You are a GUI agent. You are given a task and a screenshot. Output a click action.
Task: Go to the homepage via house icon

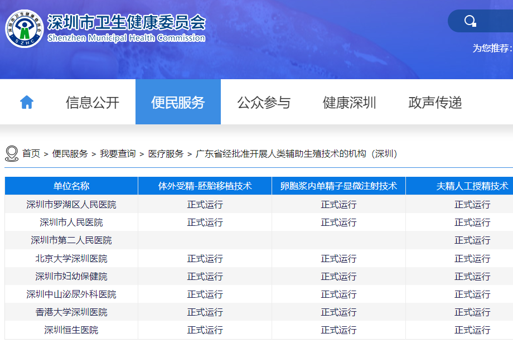pyautogui.click(x=27, y=102)
